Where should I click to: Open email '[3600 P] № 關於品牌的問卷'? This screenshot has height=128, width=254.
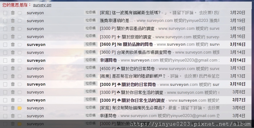pyautogui.click(x=126, y=45)
